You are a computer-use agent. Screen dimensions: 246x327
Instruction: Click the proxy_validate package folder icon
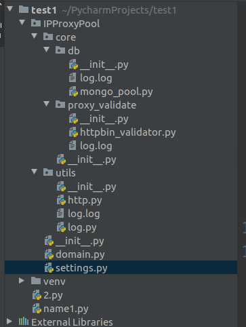coord(60,104)
